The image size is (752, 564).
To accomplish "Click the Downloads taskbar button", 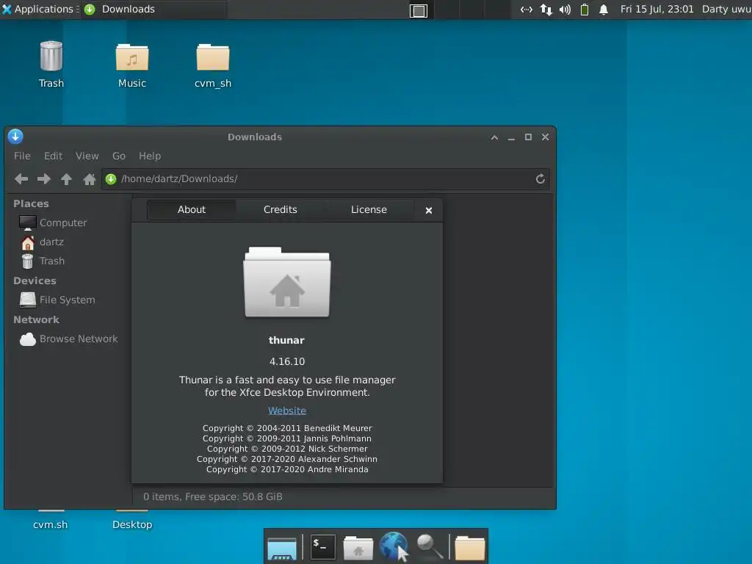I will tap(154, 9).
